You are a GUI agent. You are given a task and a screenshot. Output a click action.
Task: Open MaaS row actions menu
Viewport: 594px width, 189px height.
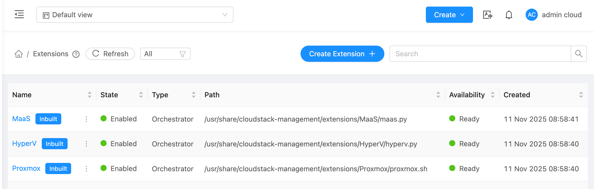tap(86, 119)
